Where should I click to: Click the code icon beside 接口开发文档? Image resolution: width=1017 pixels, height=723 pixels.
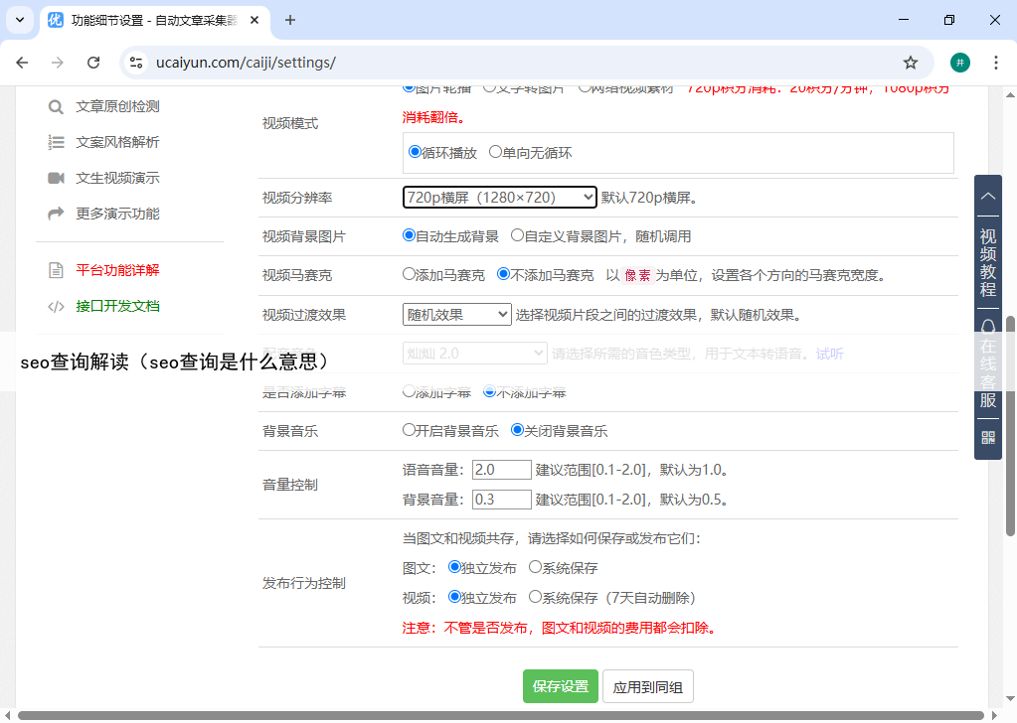click(x=56, y=306)
